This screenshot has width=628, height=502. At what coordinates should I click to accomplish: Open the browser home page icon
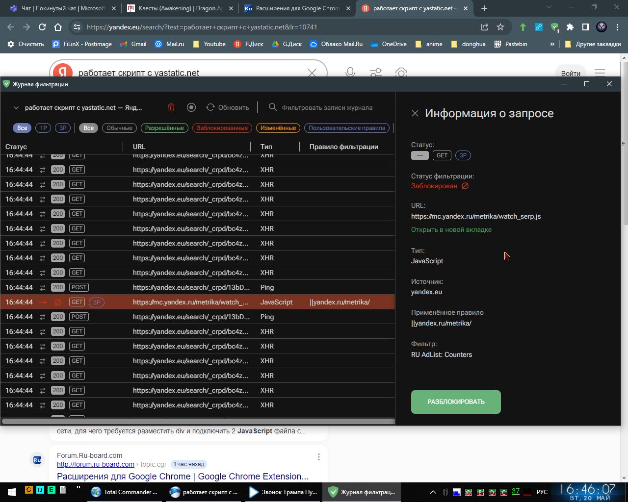[58, 27]
